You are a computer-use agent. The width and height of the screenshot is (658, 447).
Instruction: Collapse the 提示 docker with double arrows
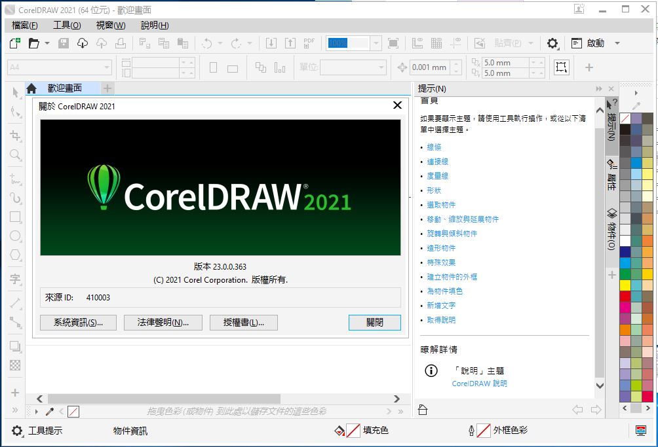coord(599,89)
